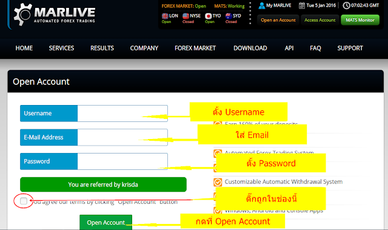This screenshot has height=230, width=388.
Task: Click the NYSE US flag icon
Action: (x=186, y=16)
